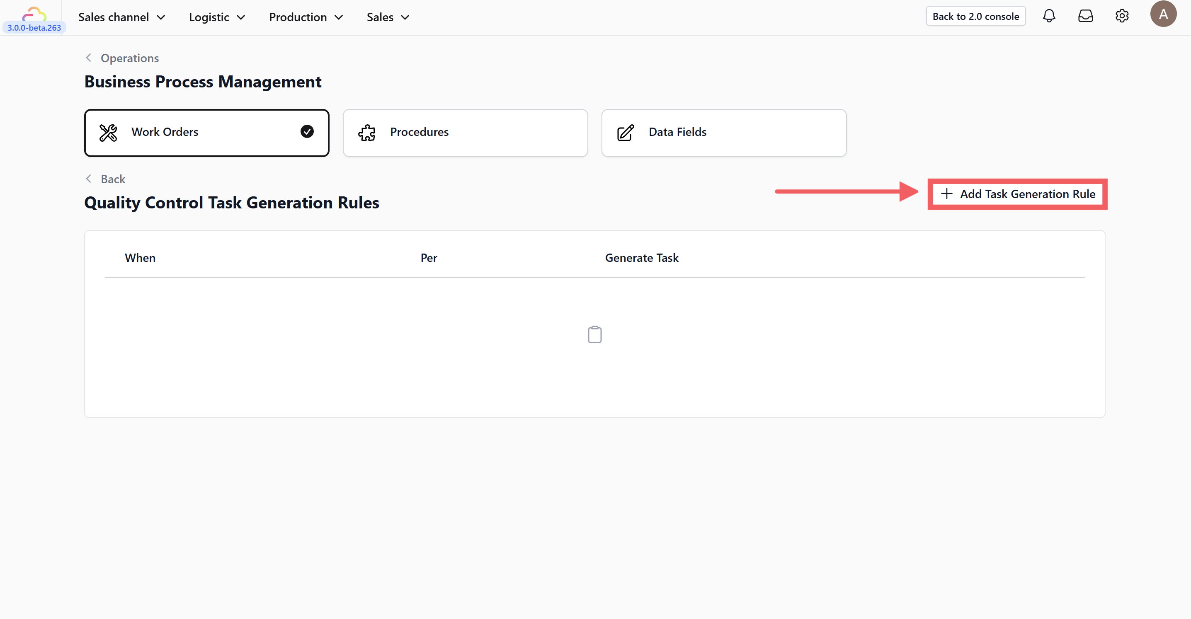Image resolution: width=1191 pixels, height=619 pixels.
Task: Open the inbox tray icon
Action: pyautogui.click(x=1085, y=16)
